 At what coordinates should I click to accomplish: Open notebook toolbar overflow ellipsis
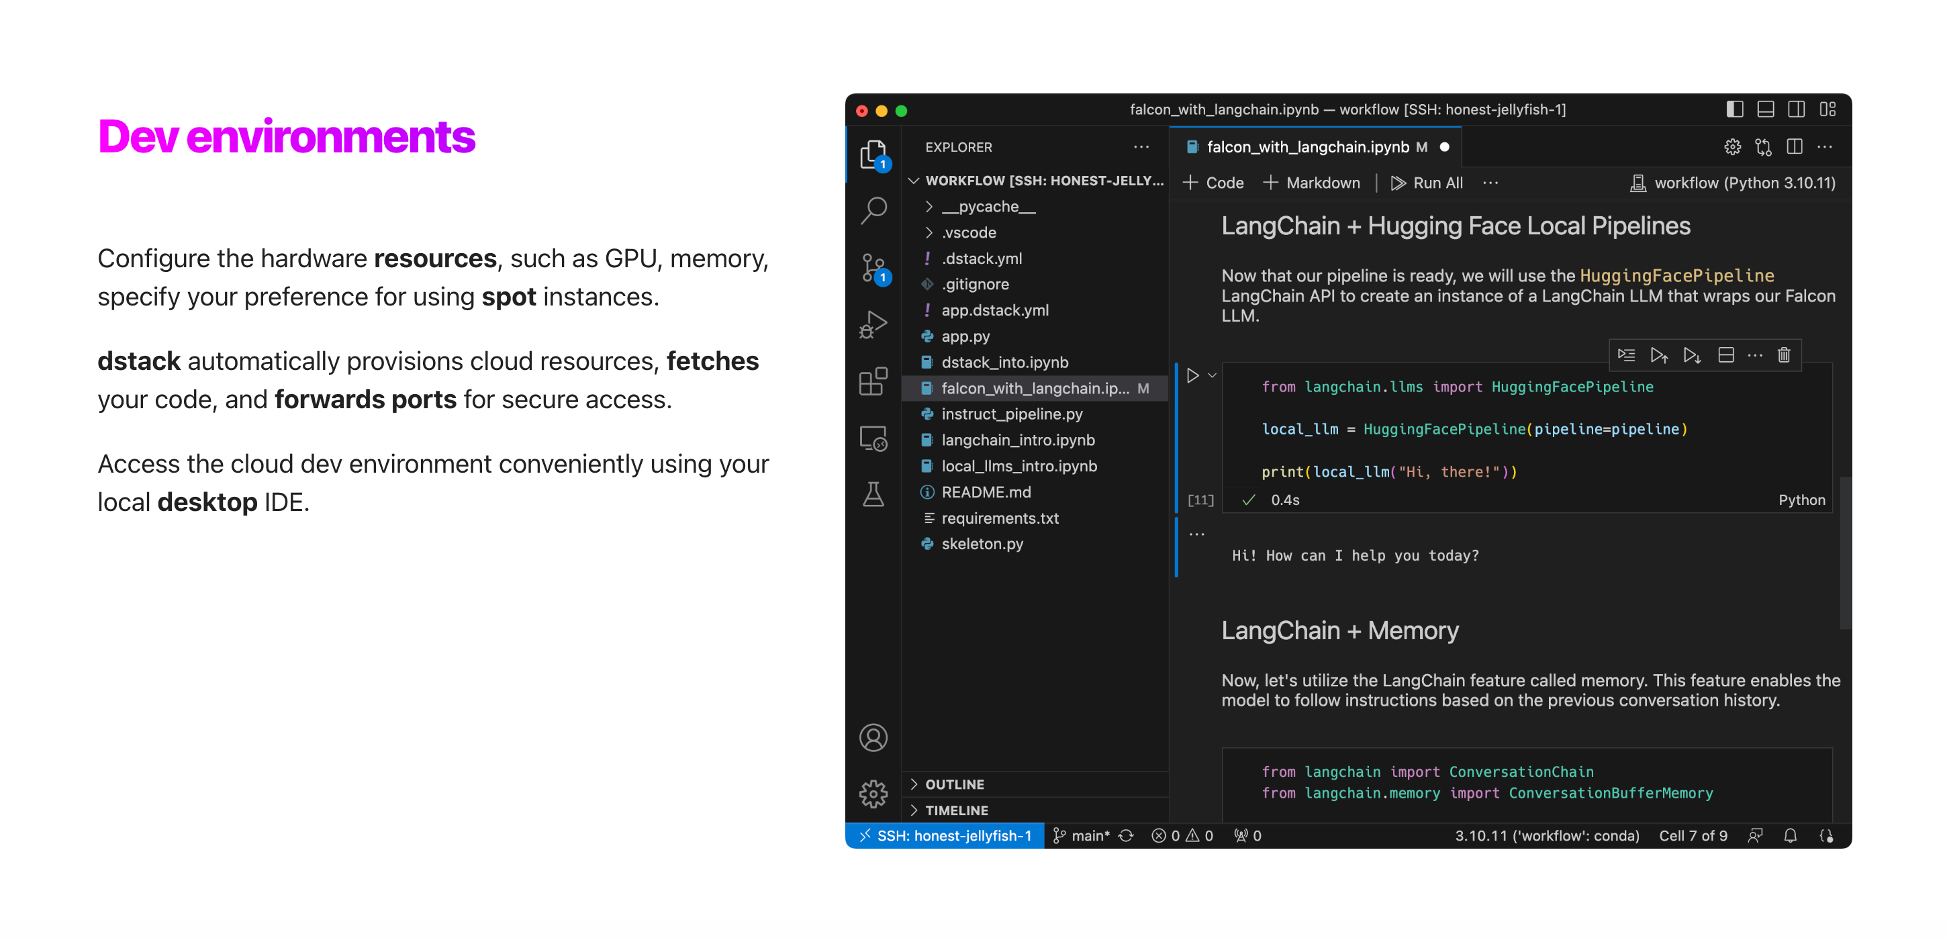coord(1490,183)
